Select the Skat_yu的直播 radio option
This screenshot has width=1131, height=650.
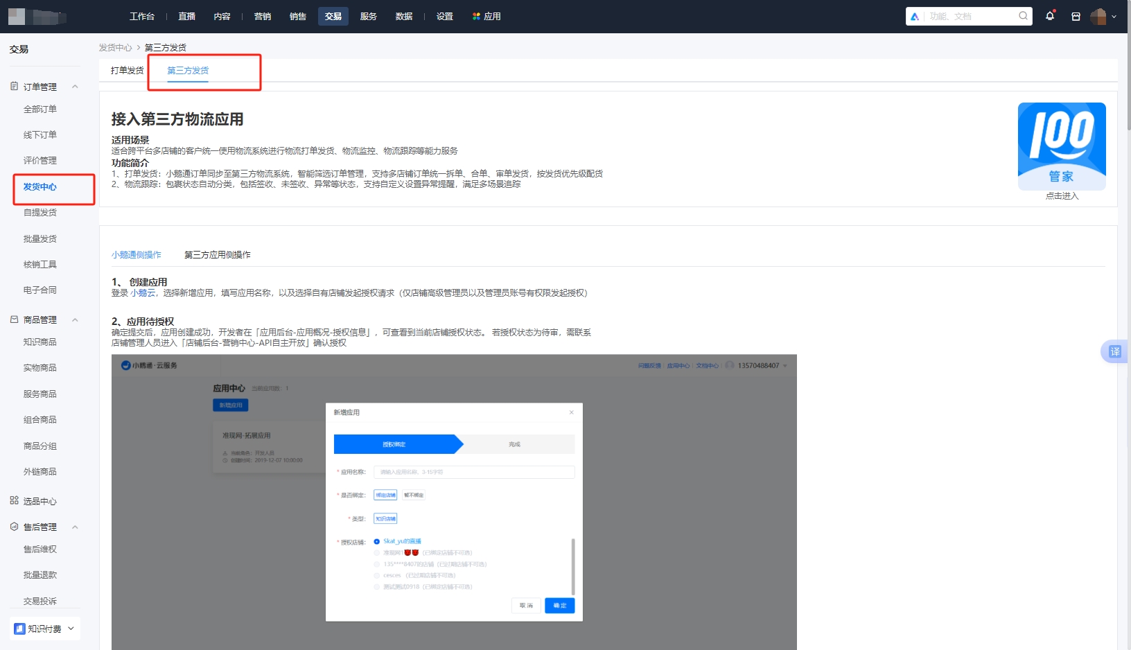coord(376,541)
